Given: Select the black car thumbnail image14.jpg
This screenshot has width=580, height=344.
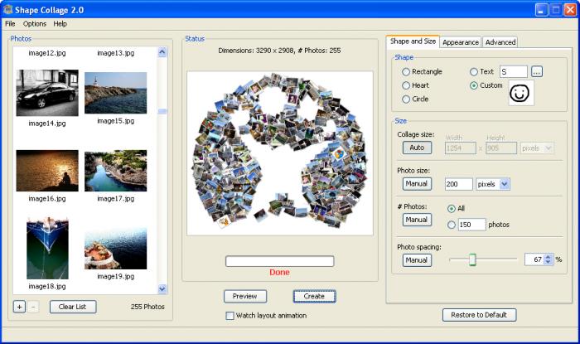Looking at the screenshot, I should [x=47, y=93].
